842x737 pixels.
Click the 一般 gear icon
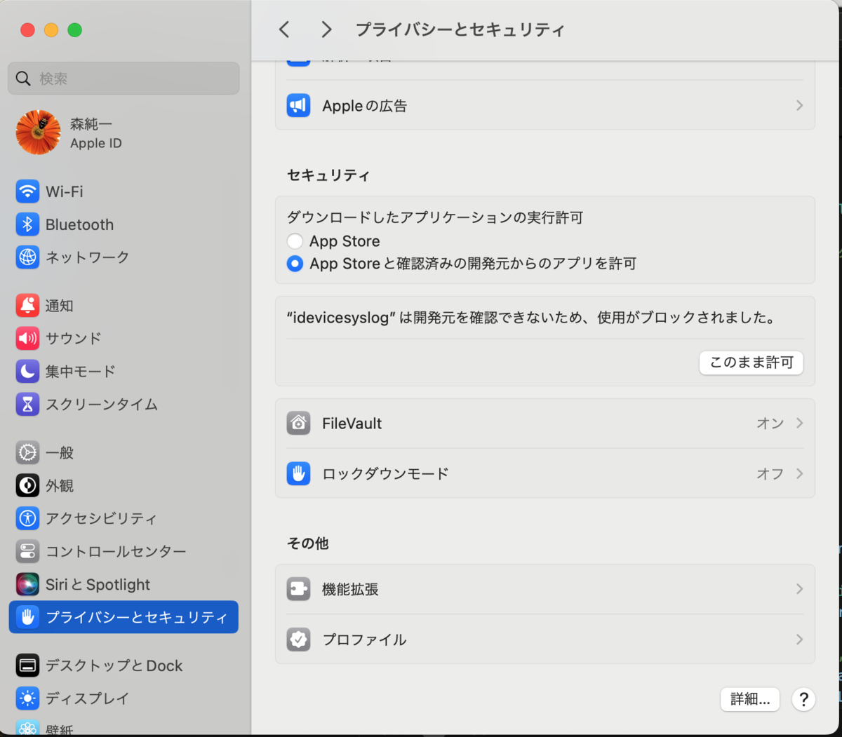[27, 453]
